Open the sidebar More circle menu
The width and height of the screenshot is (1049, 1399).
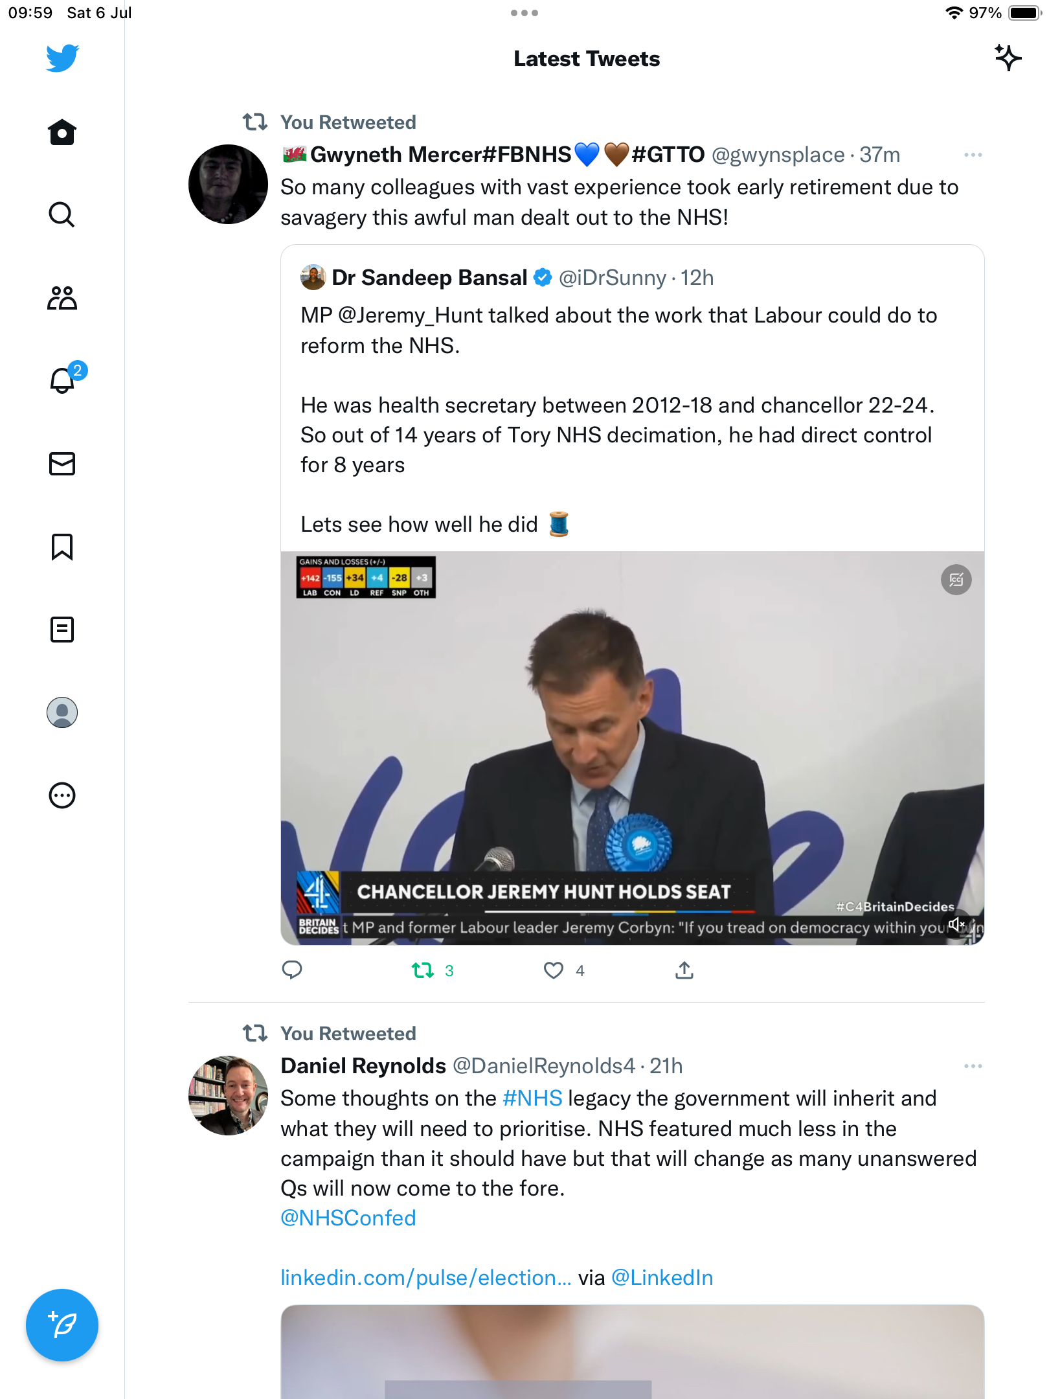(62, 795)
